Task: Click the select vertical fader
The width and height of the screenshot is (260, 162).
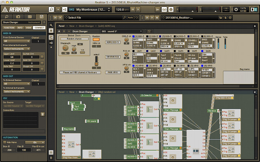Action: (x=96, y=61)
